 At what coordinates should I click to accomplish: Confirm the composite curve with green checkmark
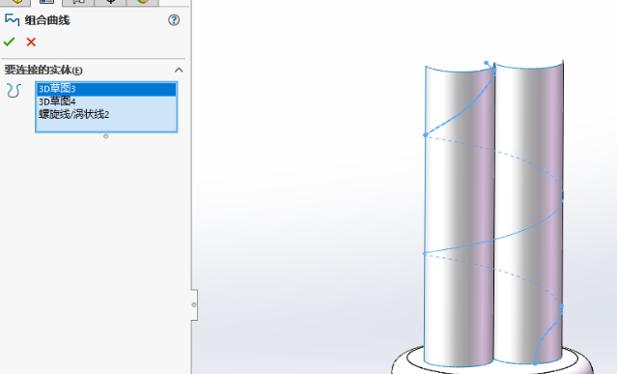[9, 42]
